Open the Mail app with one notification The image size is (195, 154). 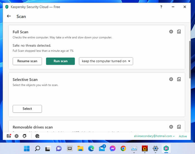click(x=102, y=148)
